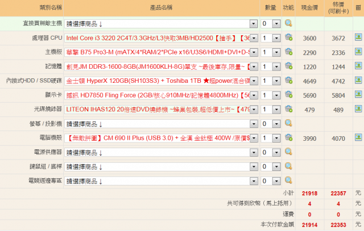View product image for 顯示卡 row

[358, 94]
